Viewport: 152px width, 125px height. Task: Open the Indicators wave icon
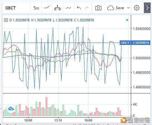click(68, 8)
